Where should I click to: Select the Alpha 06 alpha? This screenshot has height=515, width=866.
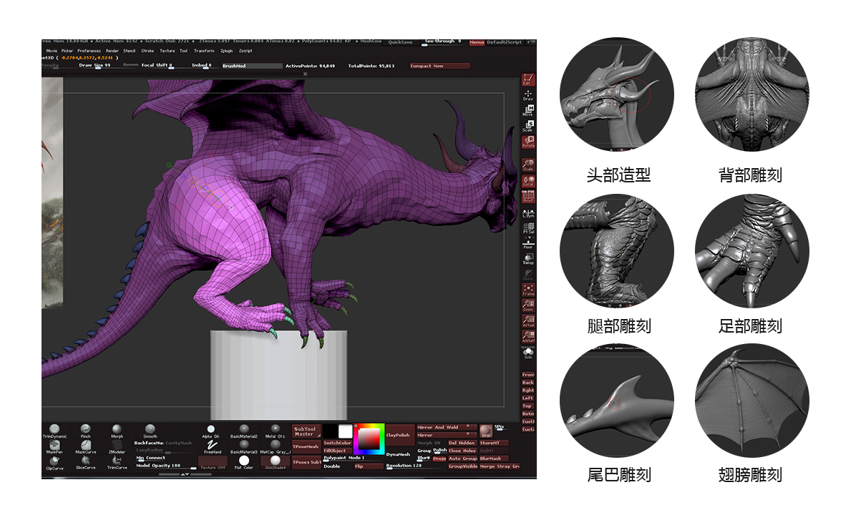(x=211, y=431)
